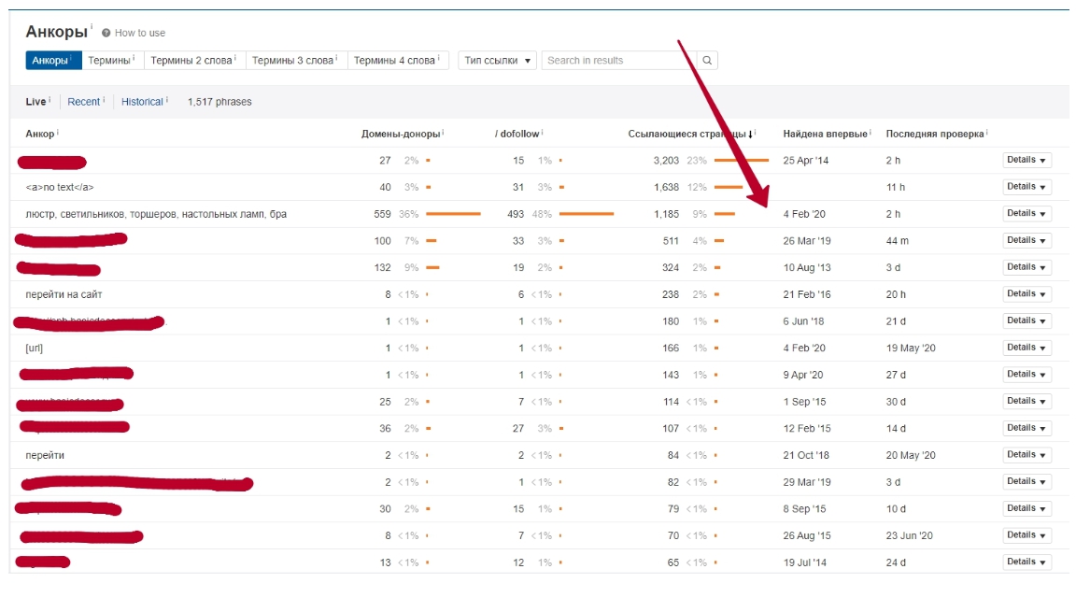
Task: Sort by Ссылающиеся страницы column
Action: [687, 135]
